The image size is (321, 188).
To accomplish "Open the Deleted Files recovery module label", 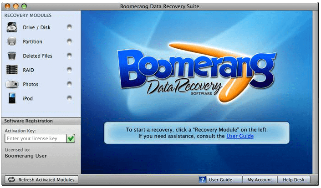I will (x=37, y=56).
